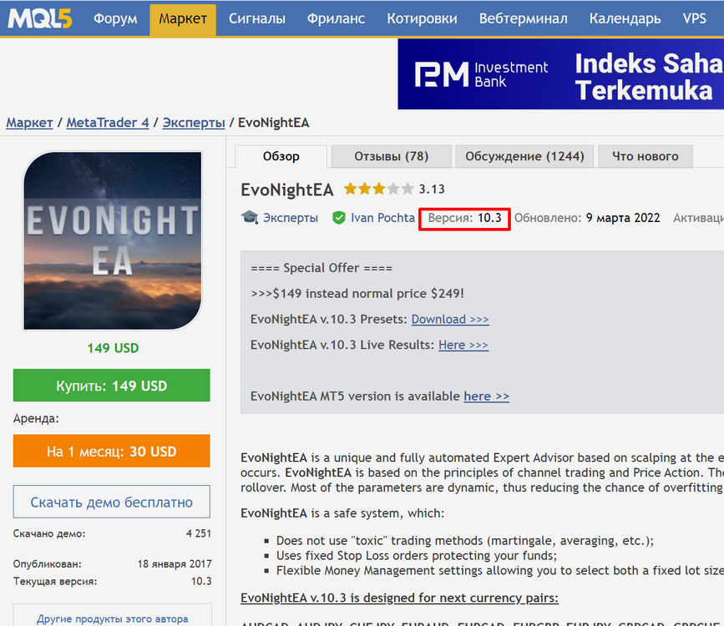The image size is (724, 626).
Task: Select the Обзор tab
Action: 281,157
